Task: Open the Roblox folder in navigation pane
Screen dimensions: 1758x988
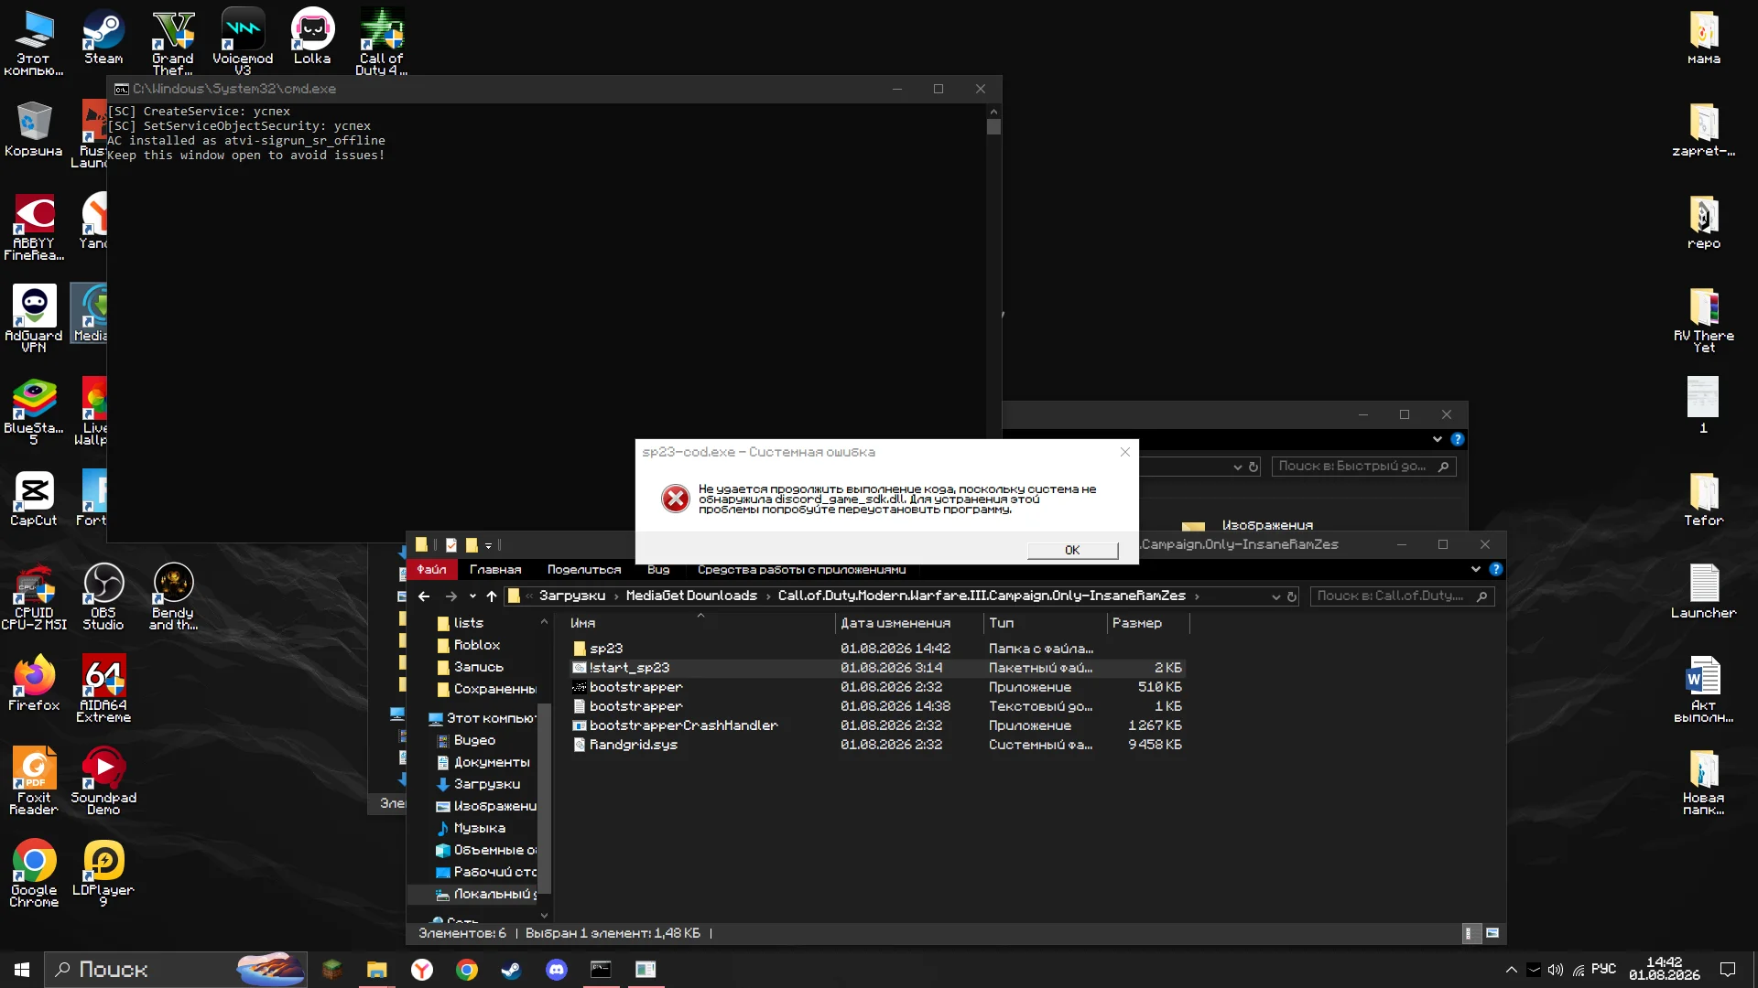Action: pyautogui.click(x=468, y=645)
